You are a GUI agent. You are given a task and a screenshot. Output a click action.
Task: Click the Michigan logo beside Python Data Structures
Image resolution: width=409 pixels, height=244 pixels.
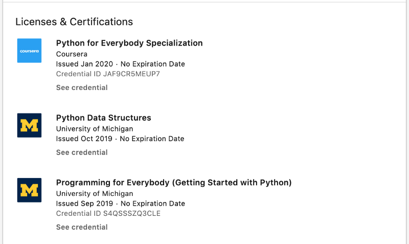(29, 125)
